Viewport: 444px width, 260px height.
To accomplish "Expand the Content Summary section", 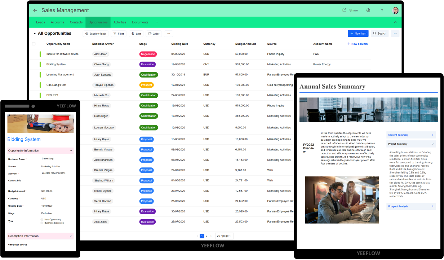I will coord(411,135).
